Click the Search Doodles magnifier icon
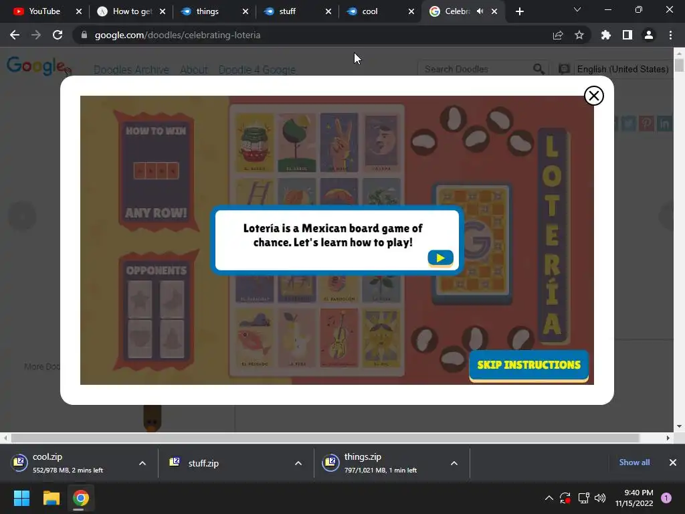 tap(539, 69)
